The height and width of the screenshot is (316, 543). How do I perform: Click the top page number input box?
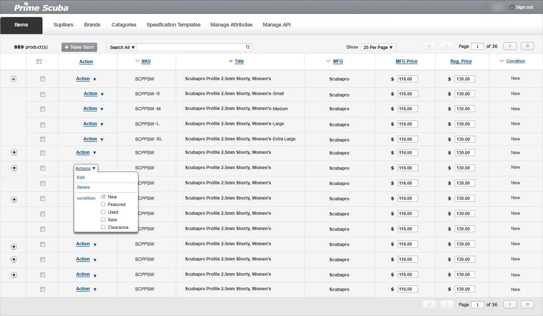[x=477, y=46]
